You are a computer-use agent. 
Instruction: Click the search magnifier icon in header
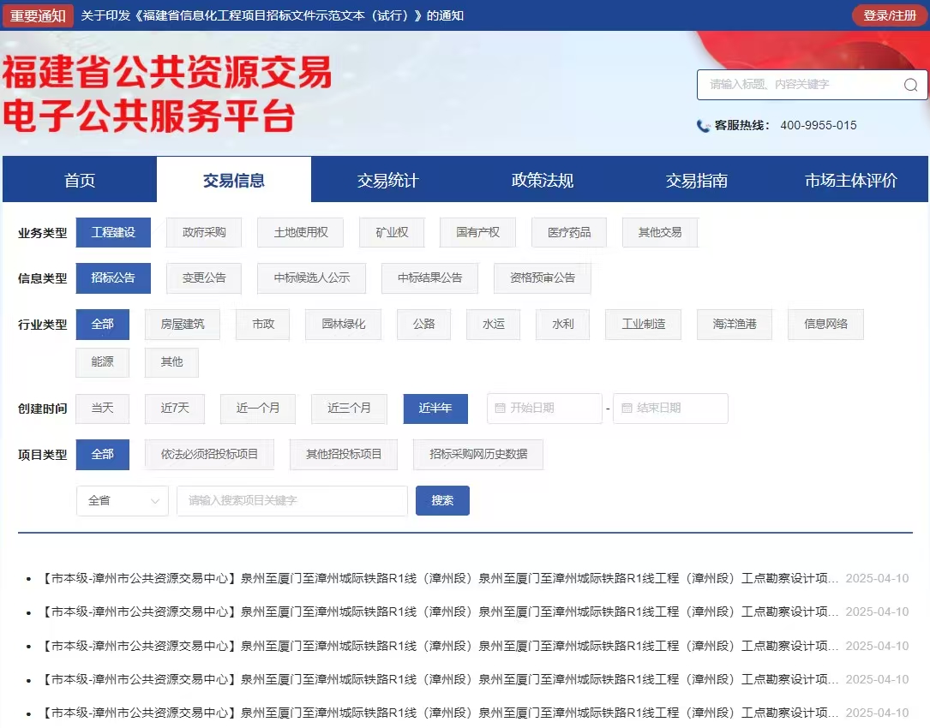910,85
